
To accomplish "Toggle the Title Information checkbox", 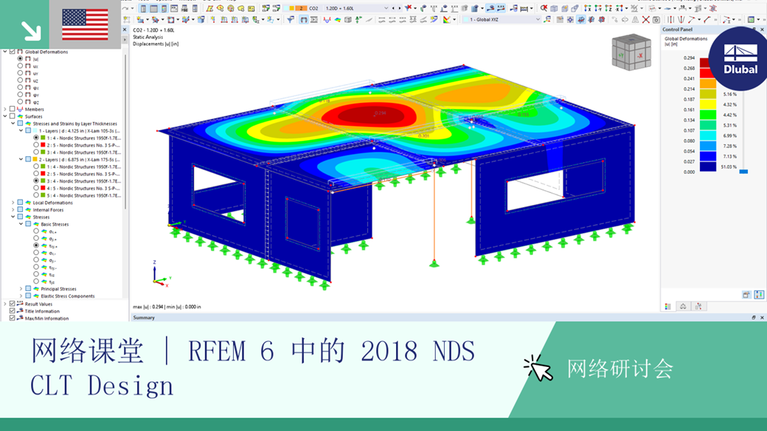I will tap(13, 311).
